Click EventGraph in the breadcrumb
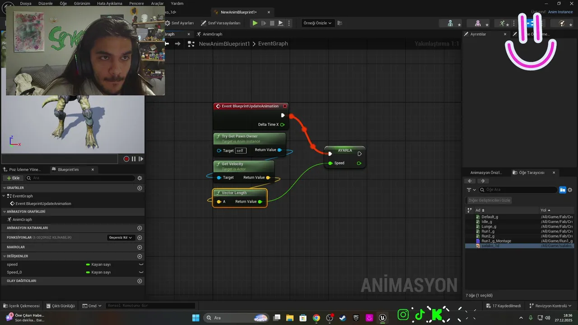Image resolution: width=578 pixels, height=325 pixels. pos(273,44)
